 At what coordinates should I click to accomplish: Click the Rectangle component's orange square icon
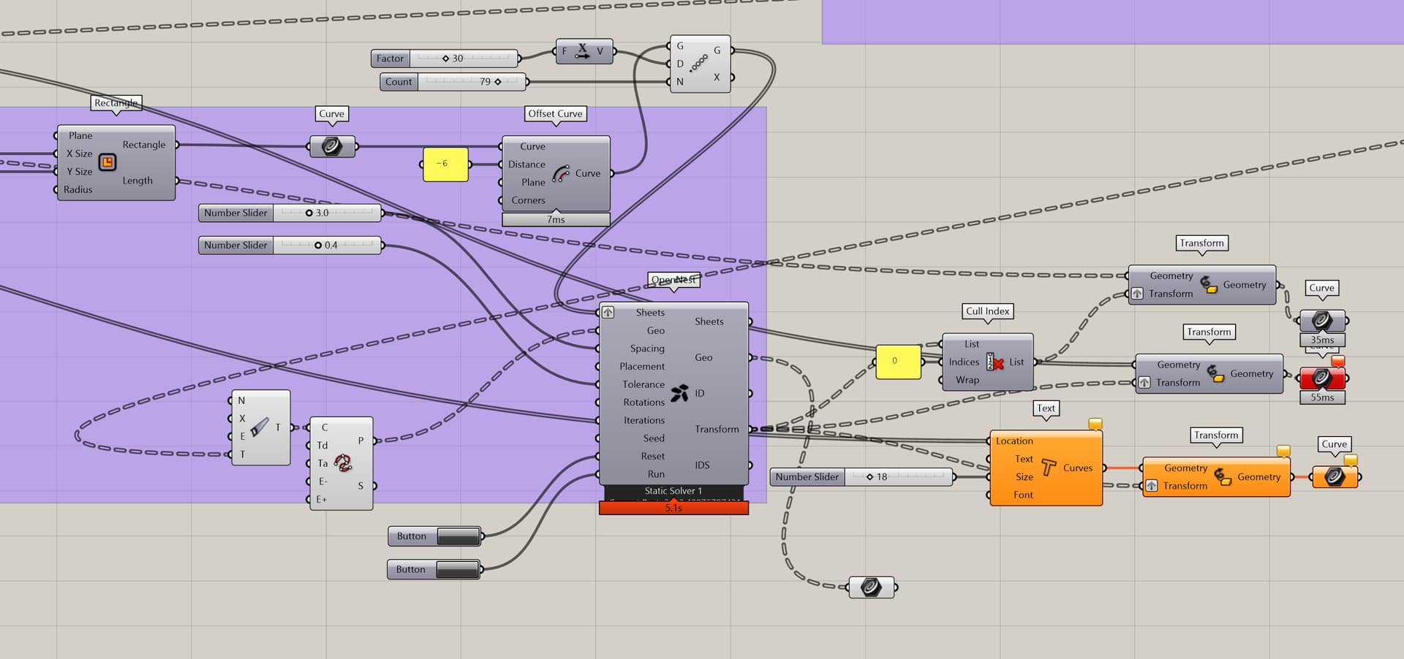[107, 162]
